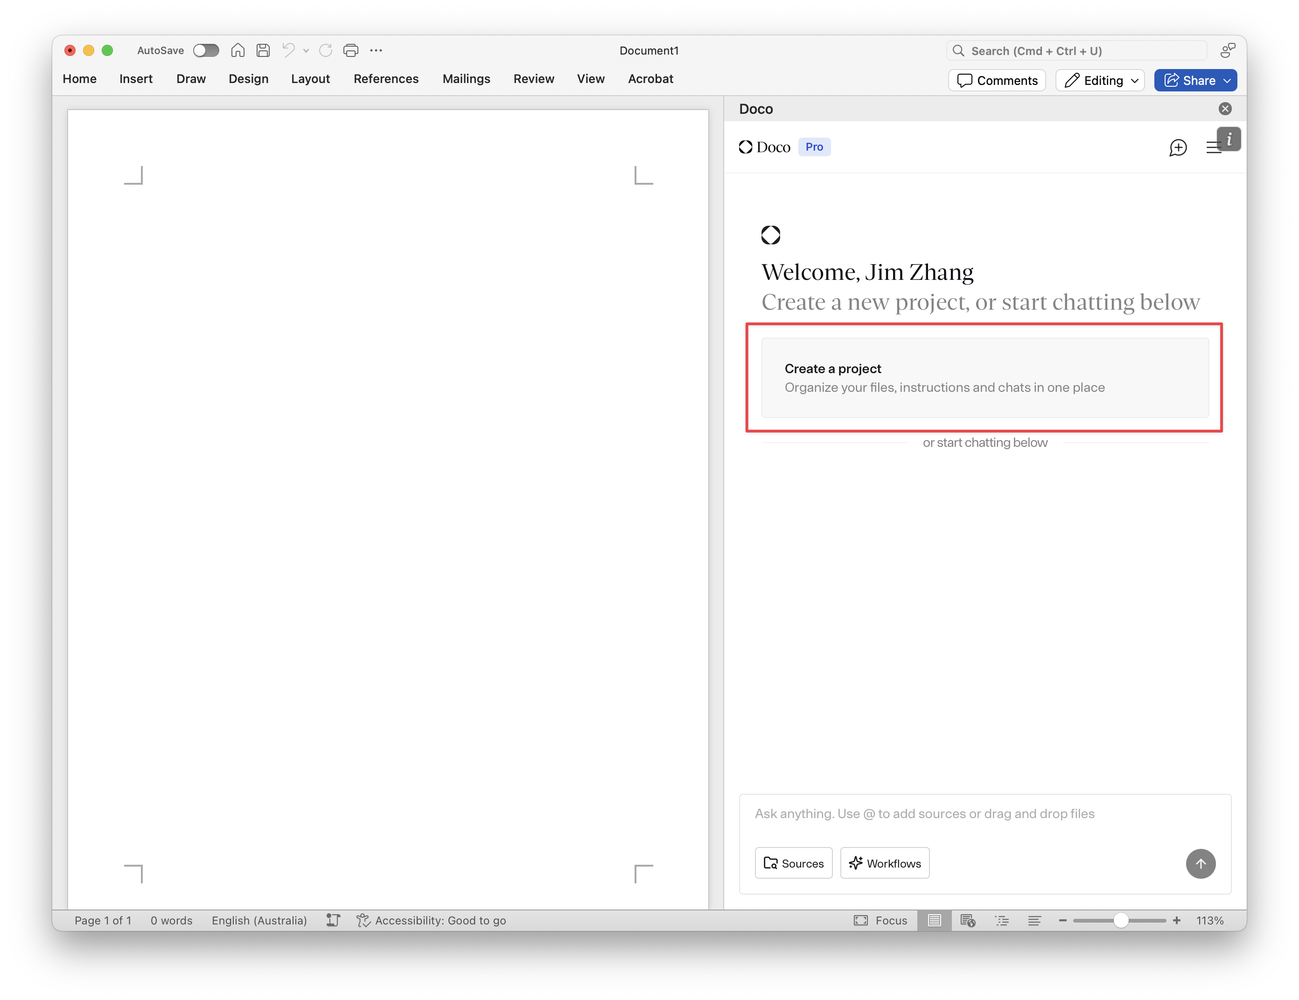Click the Home icon in the Quick Access toolbar

237,50
